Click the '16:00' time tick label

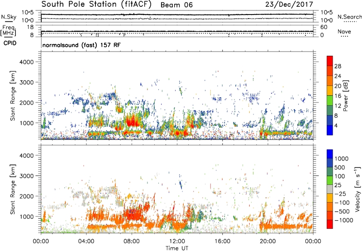tap(222, 241)
